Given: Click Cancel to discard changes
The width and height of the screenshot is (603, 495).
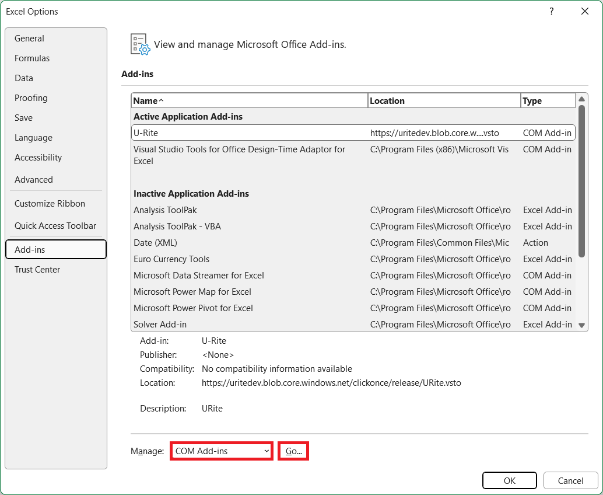Looking at the screenshot, I should tap(570, 480).
